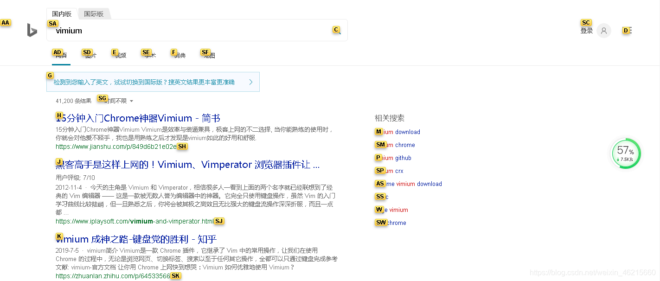This screenshot has height=281, width=660.
Task: Select the 地图 search tab
Action: 209,55
